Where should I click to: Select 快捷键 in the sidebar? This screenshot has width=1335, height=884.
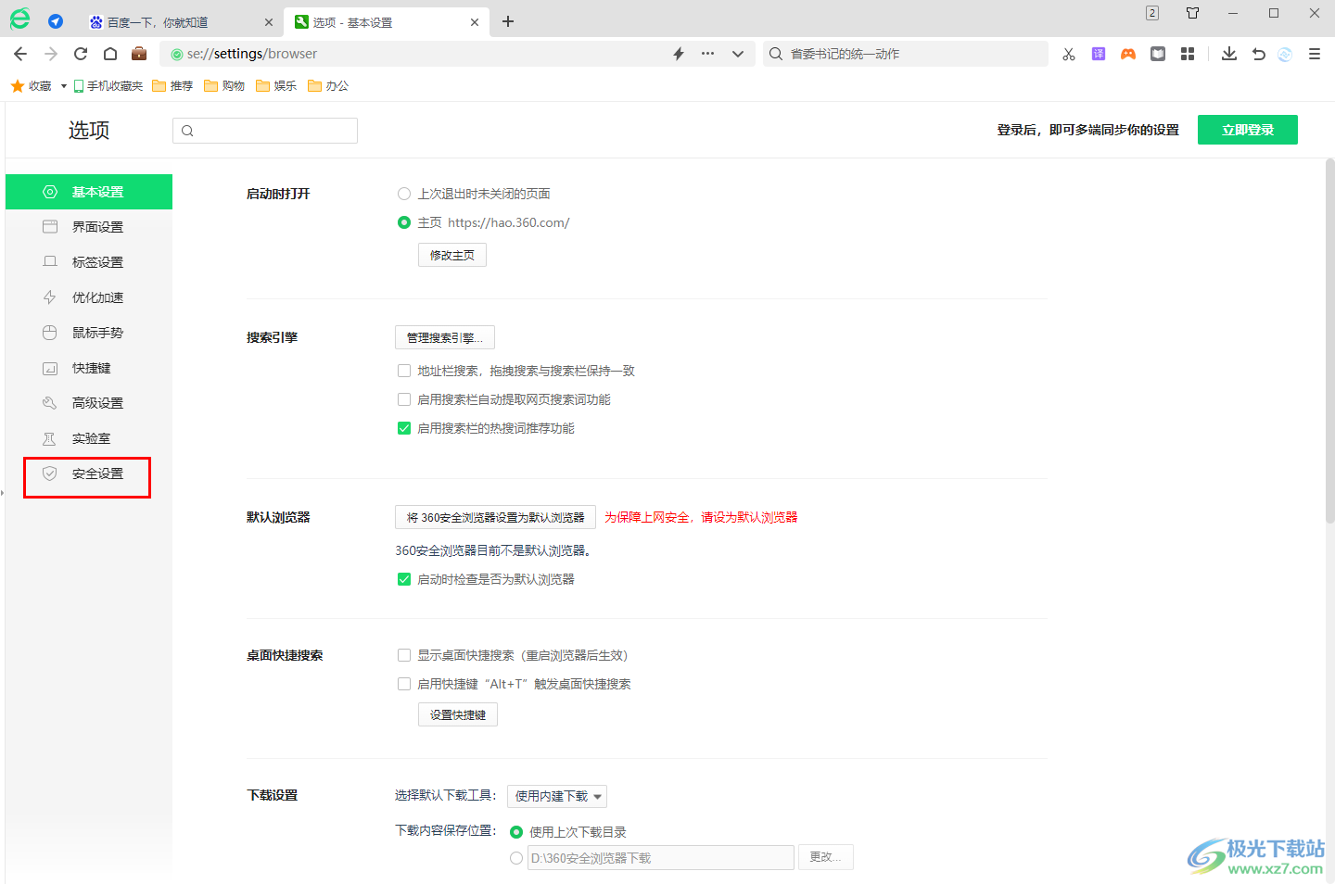tap(89, 368)
